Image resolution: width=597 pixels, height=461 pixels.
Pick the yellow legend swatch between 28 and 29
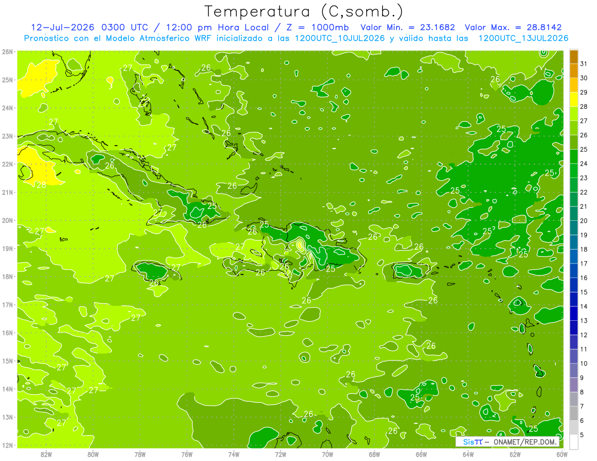click(574, 100)
